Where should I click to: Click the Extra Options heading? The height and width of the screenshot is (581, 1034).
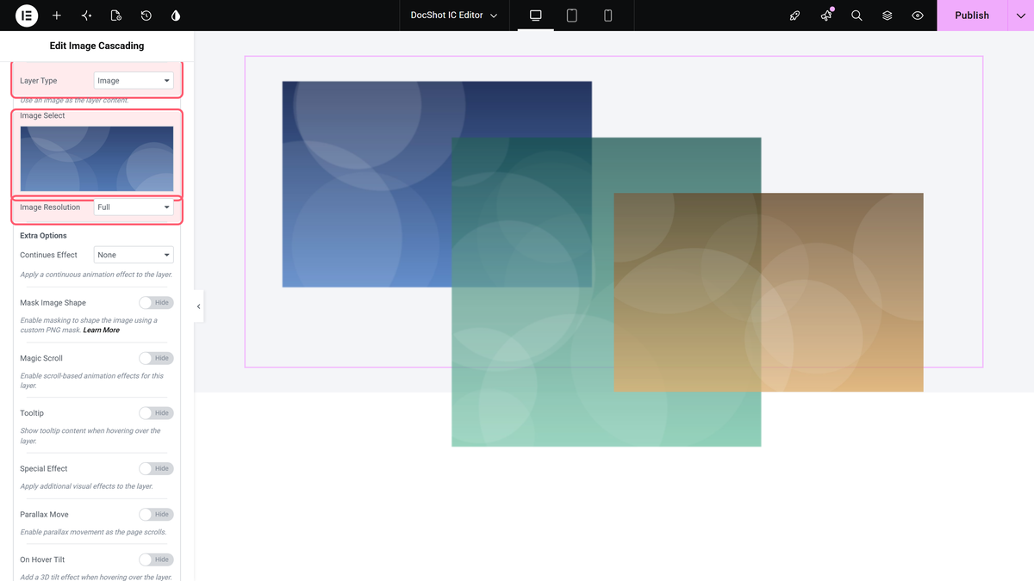[x=43, y=236]
